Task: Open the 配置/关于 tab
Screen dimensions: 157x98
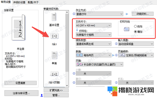Action: pyautogui.click(x=33, y=2)
